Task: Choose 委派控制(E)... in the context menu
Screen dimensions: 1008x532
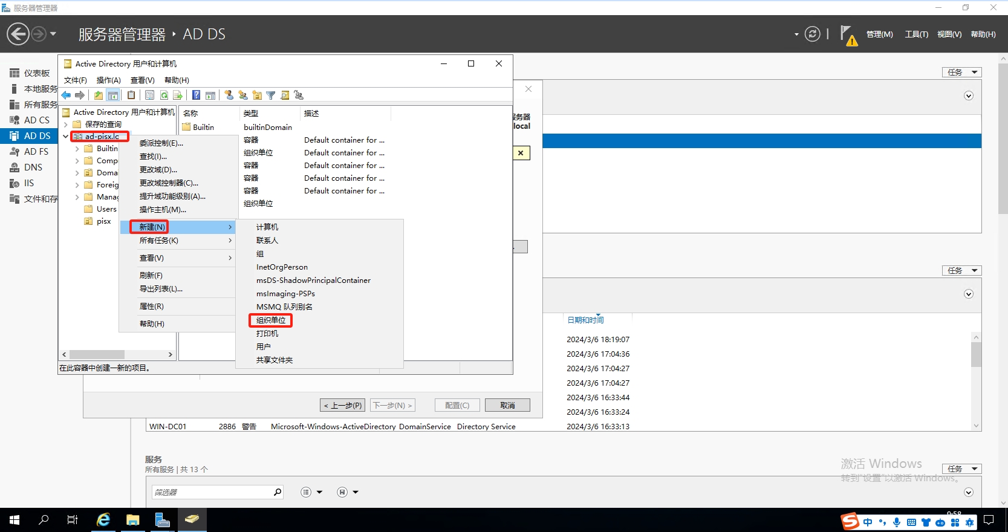Action: click(x=161, y=143)
